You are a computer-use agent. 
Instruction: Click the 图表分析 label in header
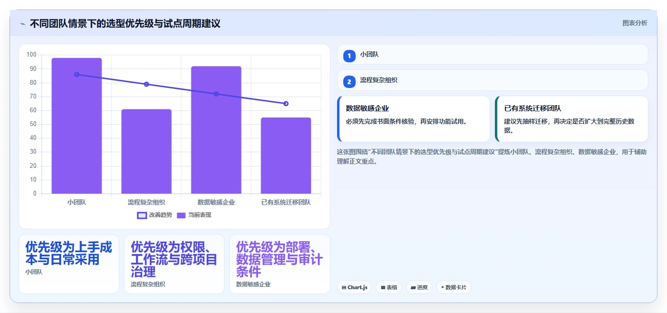pos(635,23)
